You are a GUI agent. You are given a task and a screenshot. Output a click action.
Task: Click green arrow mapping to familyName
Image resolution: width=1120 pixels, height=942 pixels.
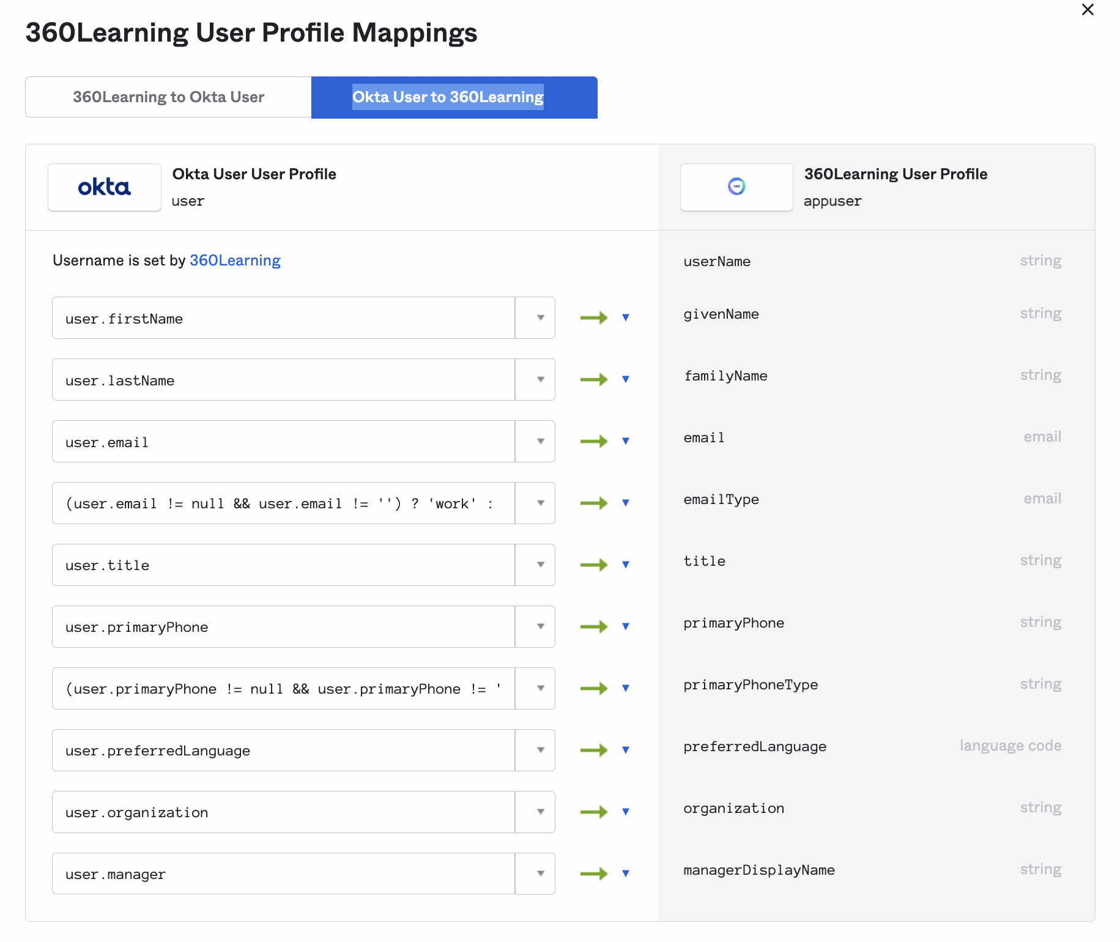pyautogui.click(x=594, y=379)
